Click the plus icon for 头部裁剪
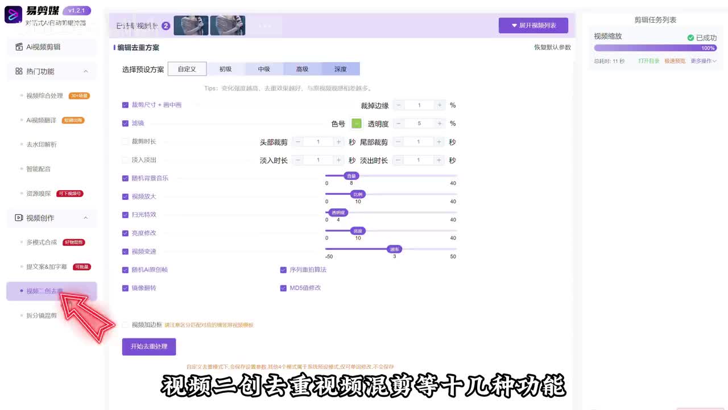Viewport: 728px width, 410px height. pyautogui.click(x=338, y=142)
